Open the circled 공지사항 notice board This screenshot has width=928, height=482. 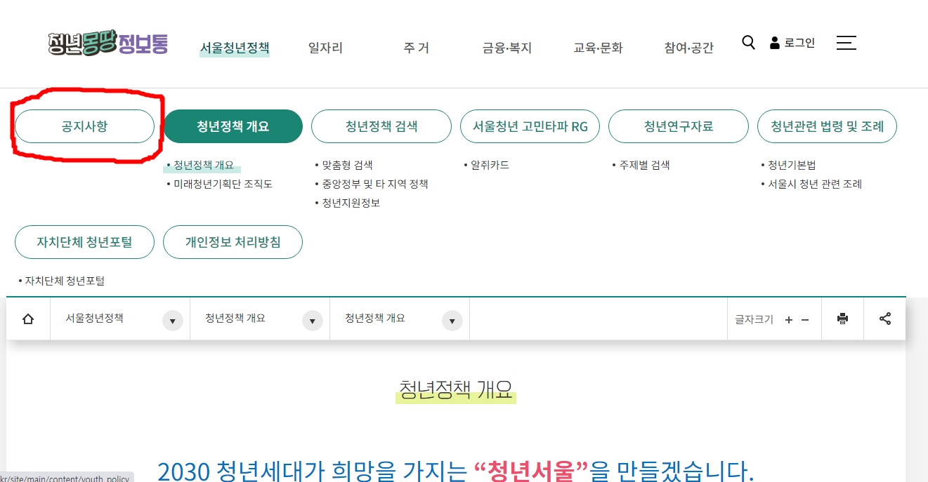click(x=84, y=126)
